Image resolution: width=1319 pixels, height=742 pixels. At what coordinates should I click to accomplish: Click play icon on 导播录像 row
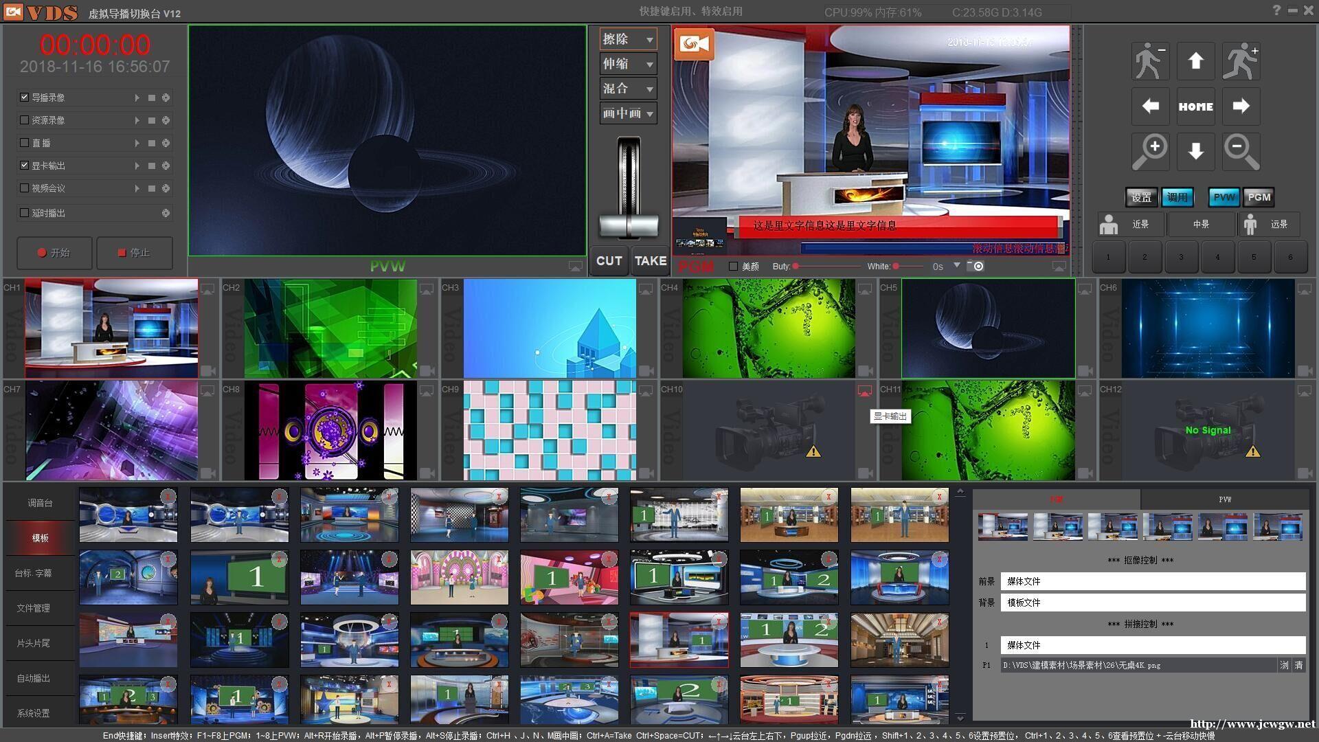pos(137,98)
